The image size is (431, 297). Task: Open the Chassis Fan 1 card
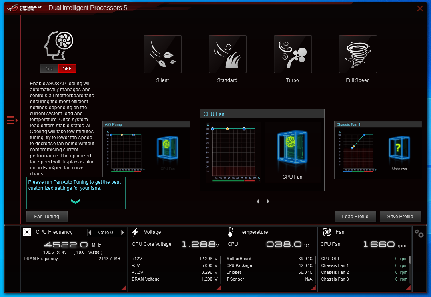[378, 150]
